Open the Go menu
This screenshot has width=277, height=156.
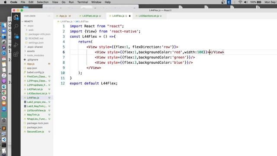click(64, 2)
